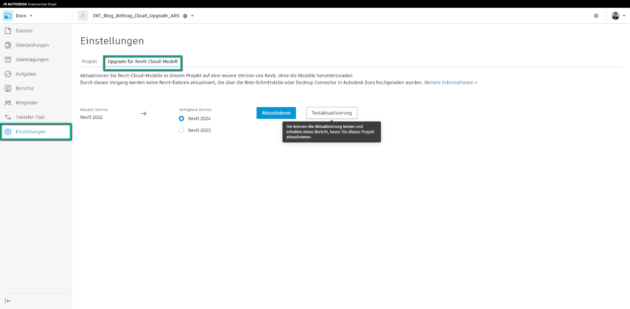Open the Weitere Informationen link
This screenshot has width=630, height=309.
tap(450, 82)
